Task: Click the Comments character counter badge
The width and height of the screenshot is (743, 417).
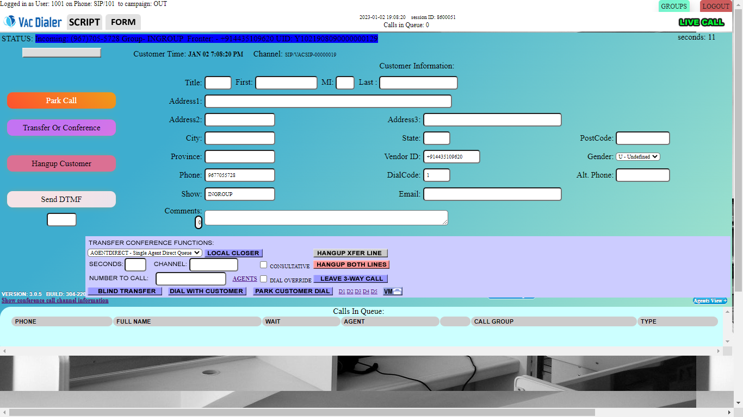Action: pyautogui.click(x=199, y=222)
